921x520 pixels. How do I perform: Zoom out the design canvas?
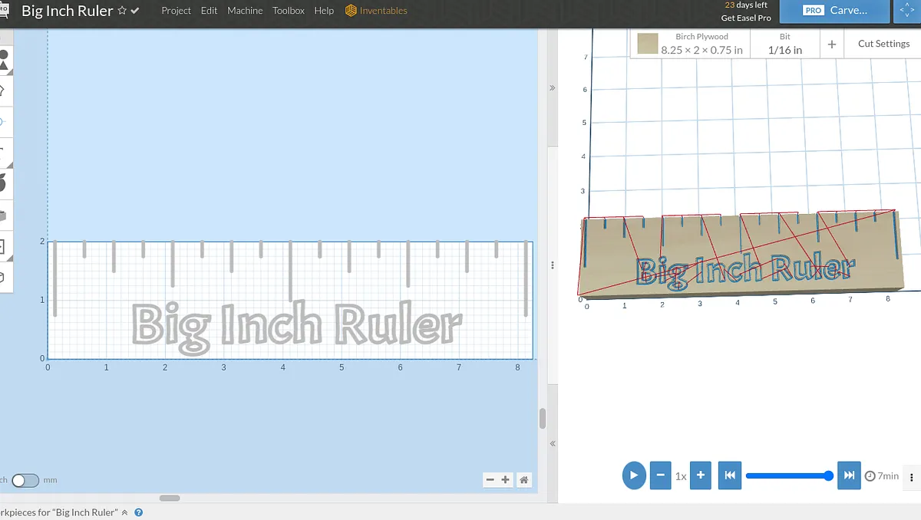click(x=490, y=480)
